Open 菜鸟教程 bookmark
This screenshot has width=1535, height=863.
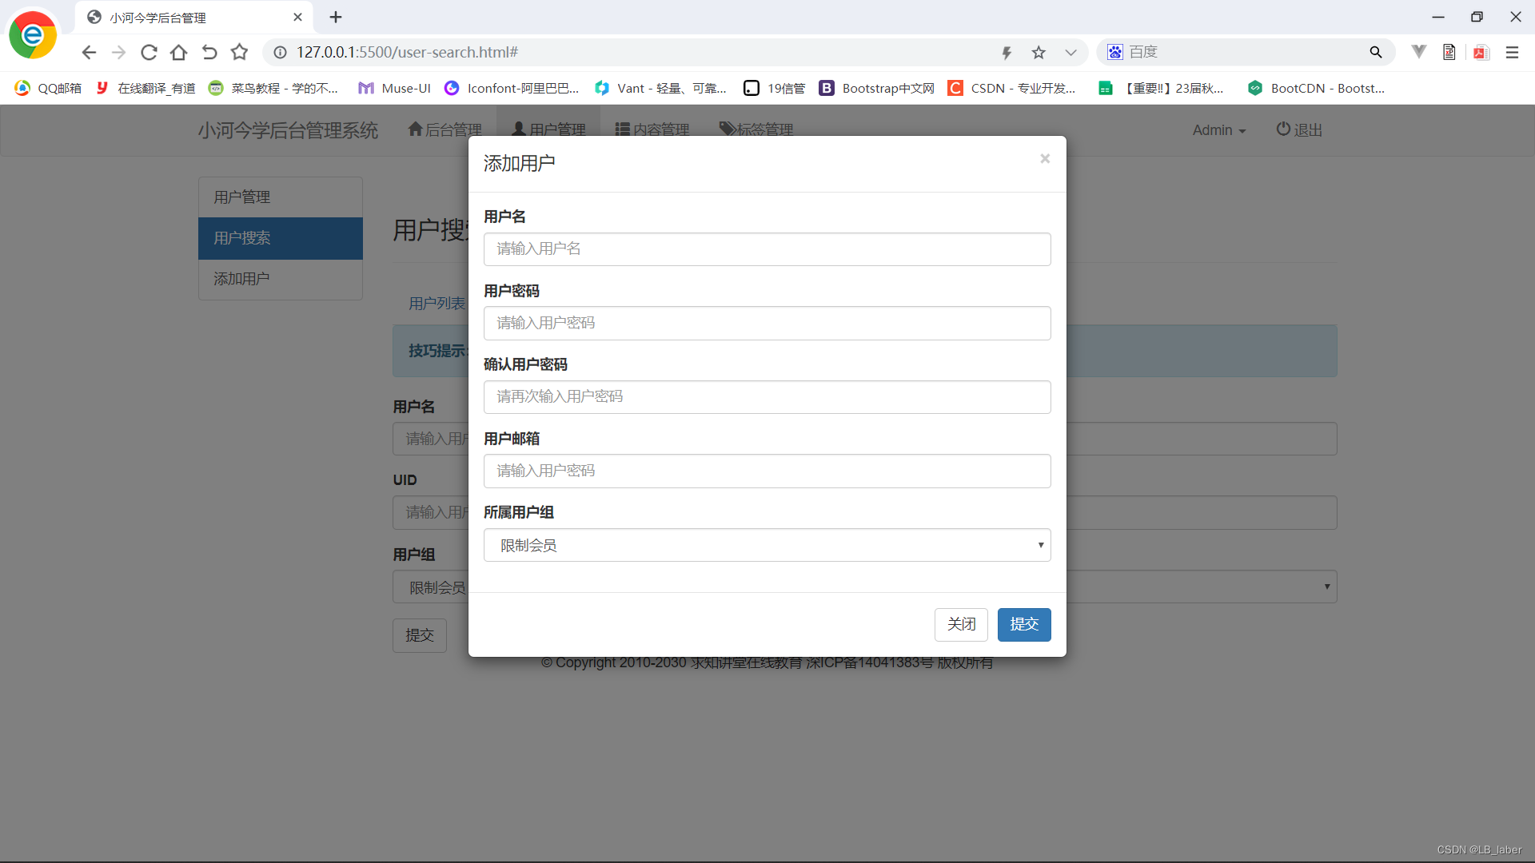point(273,88)
